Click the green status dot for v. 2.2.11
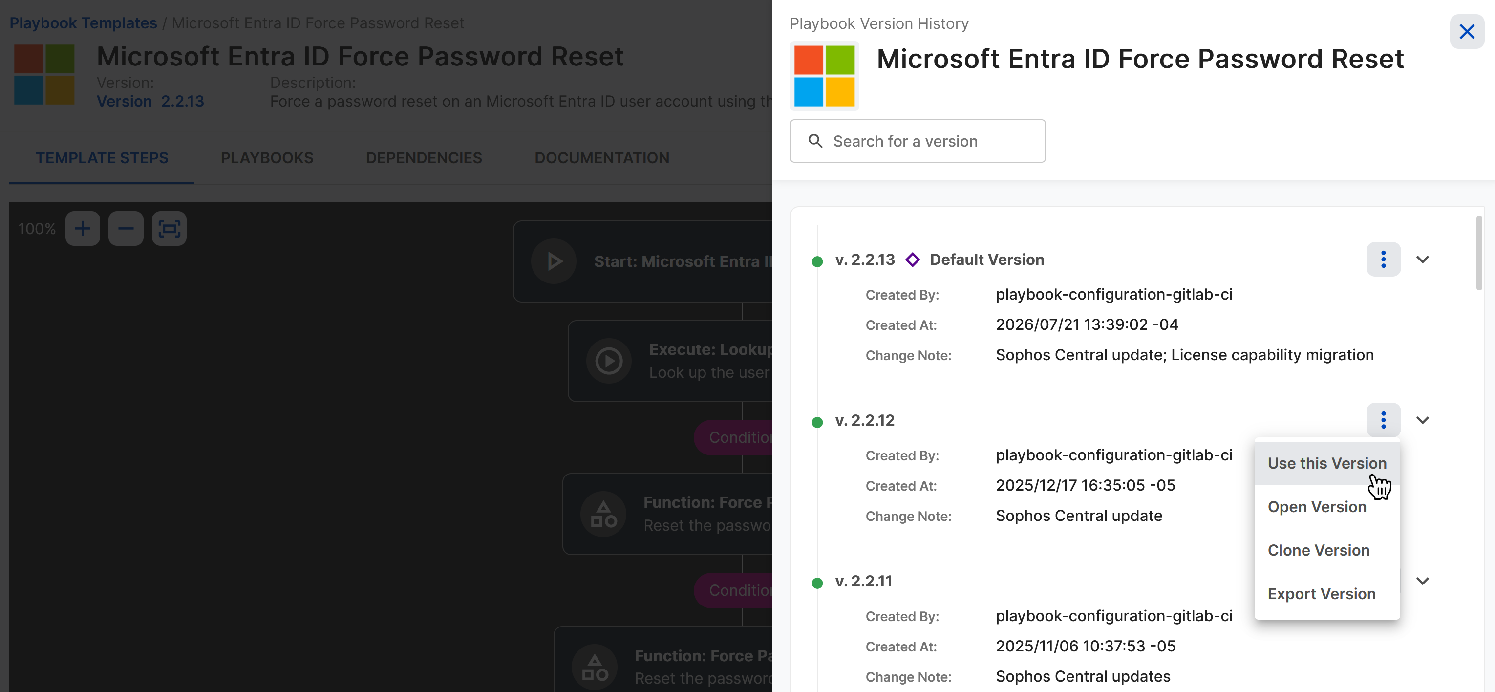The image size is (1495, 692). pyautogui.click(x=817, y=584)
